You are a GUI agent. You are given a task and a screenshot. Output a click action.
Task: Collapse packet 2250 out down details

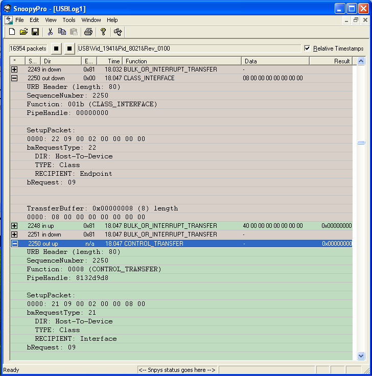pos(14,78)
